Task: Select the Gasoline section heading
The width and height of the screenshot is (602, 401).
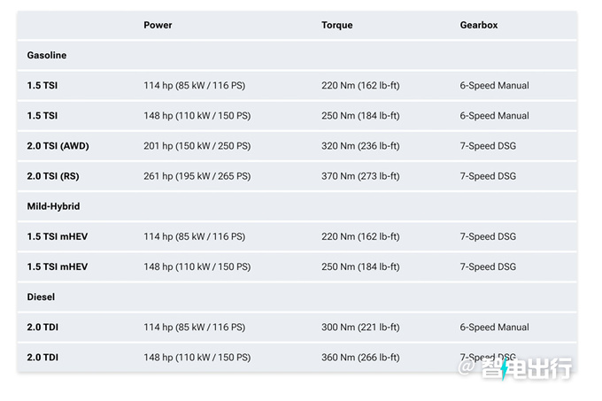Action: point(46,55)
